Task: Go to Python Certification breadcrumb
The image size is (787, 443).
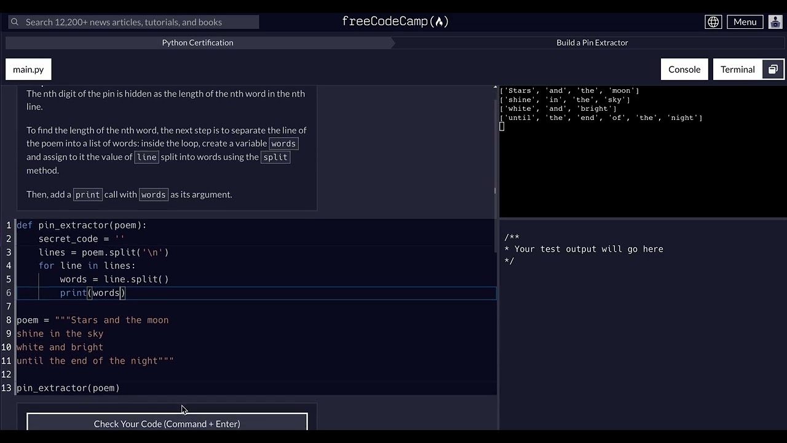Action: (197, 42)
